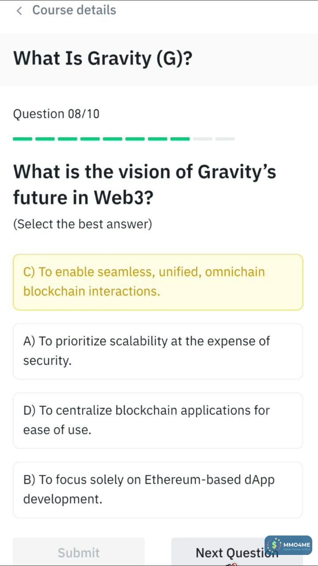Click the MMO4ME watermark badge

tap(289, 545)
